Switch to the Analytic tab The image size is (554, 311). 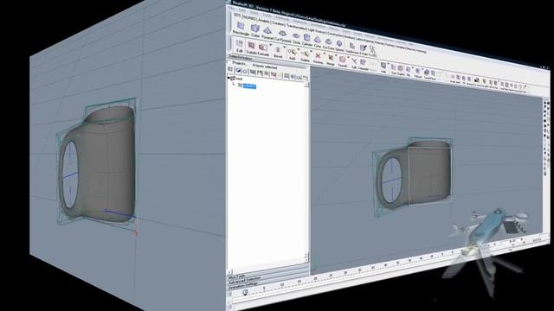[264, 21]
